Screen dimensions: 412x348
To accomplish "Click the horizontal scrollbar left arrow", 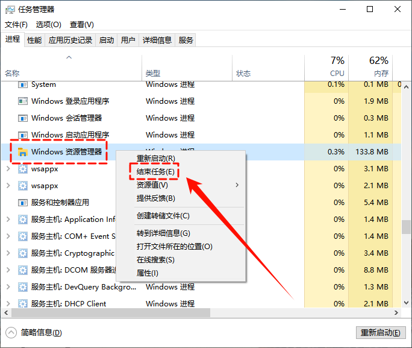I will 6,313.
